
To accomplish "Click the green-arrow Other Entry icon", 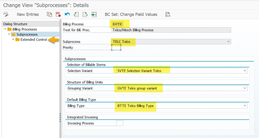I will (x=94, y=14).
